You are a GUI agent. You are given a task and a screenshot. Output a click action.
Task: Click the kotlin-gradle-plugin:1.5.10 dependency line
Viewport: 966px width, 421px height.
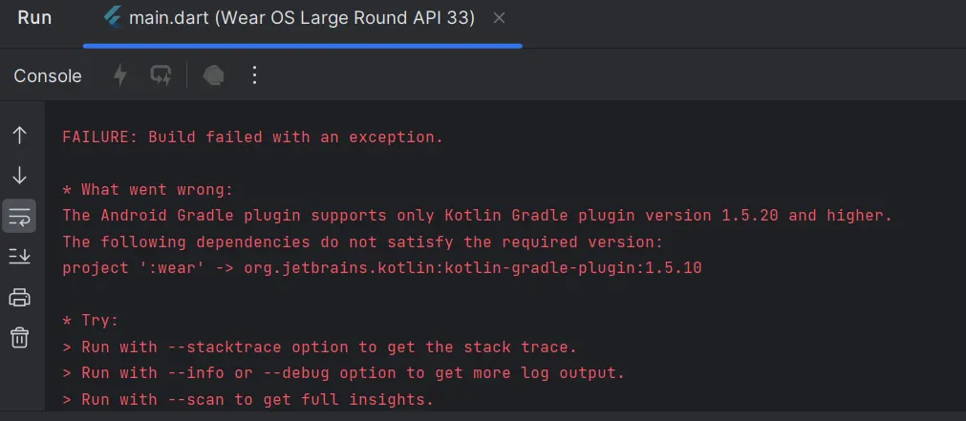click(x=382, y=268)
